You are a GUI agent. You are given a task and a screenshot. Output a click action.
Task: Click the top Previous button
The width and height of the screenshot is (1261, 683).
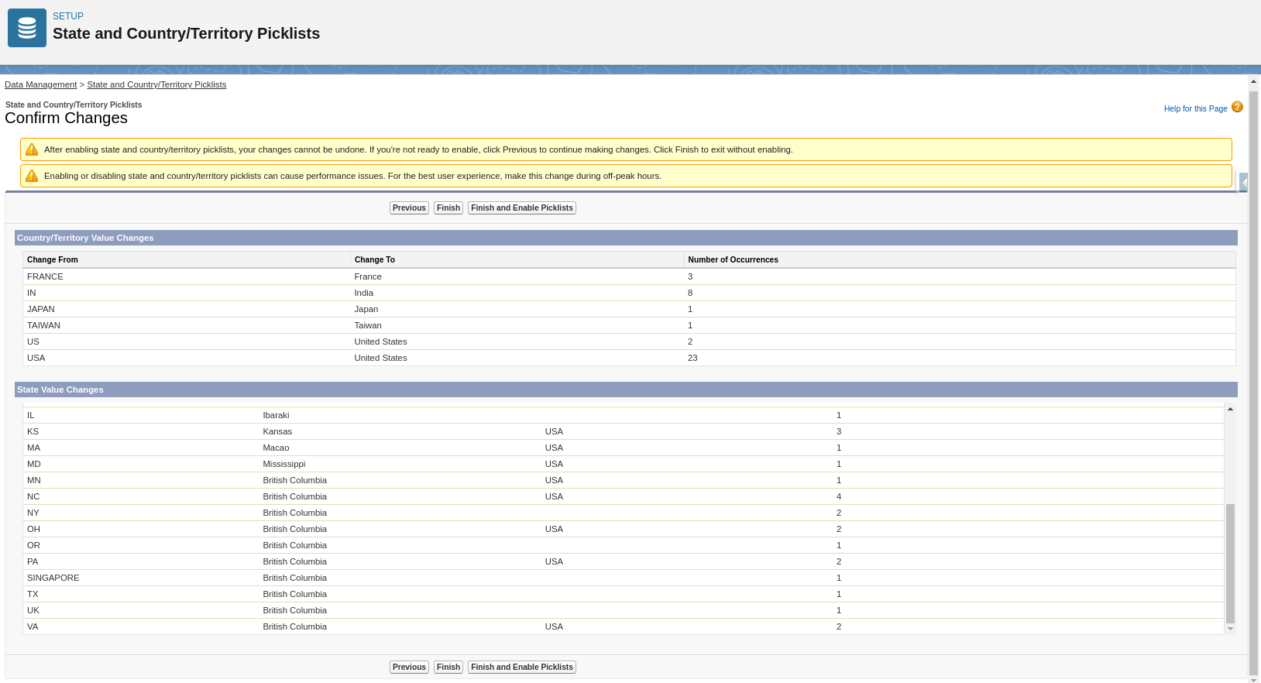[x=409, y=208]
